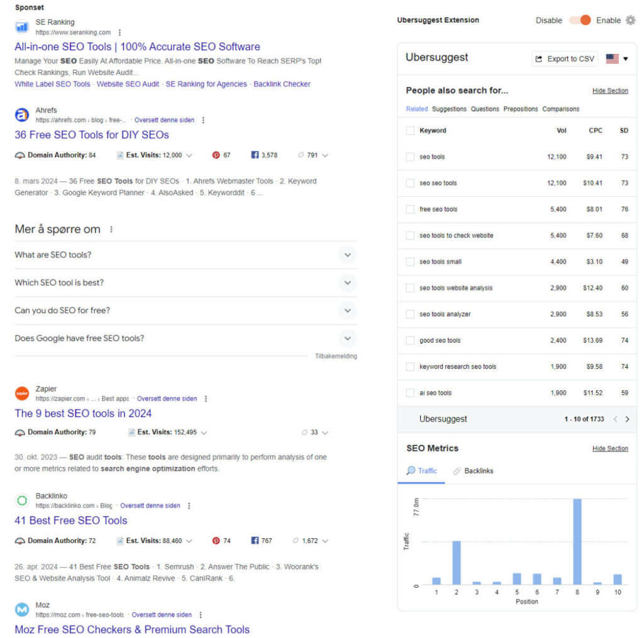Switch to the Related keywords tab
The image size is (644, 638).
(416, 109)
